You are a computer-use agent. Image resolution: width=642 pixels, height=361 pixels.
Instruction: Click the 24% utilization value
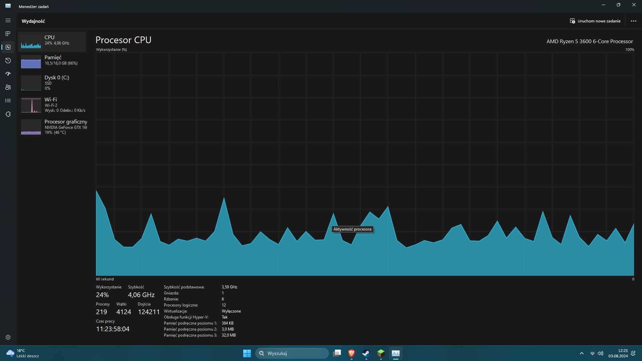102,295
